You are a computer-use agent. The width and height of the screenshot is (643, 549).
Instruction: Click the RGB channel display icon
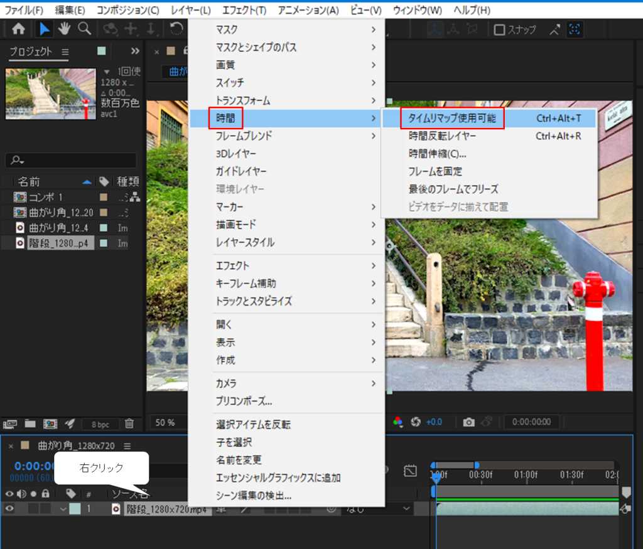pyautogui.click(x=397, y=422)
